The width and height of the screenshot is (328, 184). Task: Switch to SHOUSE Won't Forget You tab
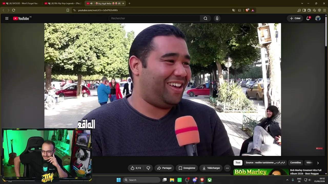[x=22, y=3]
